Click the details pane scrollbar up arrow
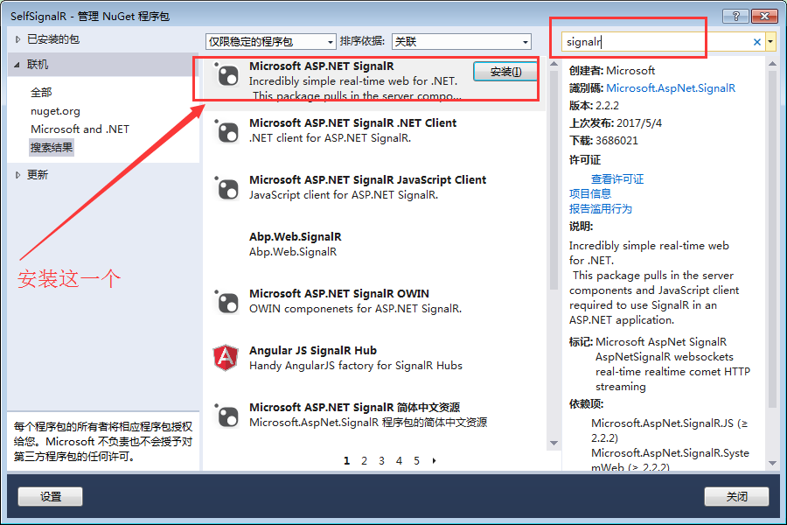The image size is (787, 525). click(x=773, y=64)
